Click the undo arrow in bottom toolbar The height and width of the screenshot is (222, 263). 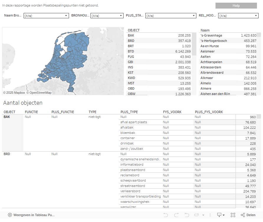(166, 215)
